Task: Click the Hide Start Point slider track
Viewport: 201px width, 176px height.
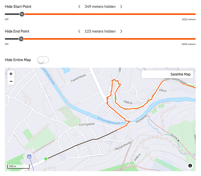Action: [109, 14]
